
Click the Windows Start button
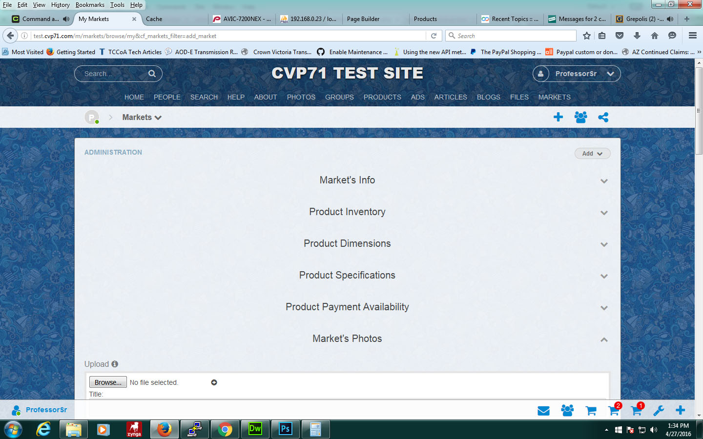tap(13, 429)
